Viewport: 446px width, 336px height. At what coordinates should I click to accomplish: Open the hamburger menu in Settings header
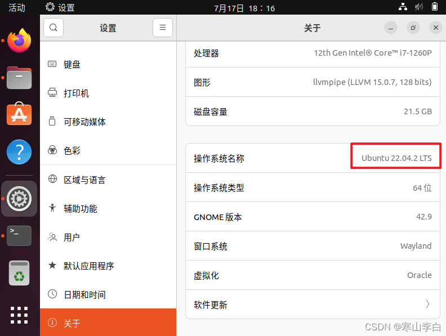click(x=163, y=28)
